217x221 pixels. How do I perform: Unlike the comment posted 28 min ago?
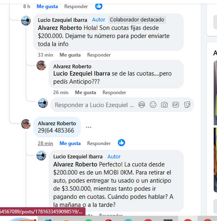[x=70, y=143]
